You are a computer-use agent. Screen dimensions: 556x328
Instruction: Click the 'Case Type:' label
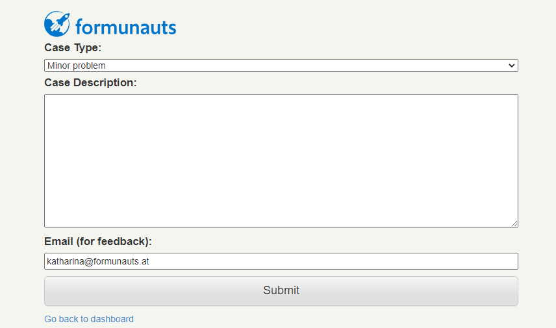point(73,47)
